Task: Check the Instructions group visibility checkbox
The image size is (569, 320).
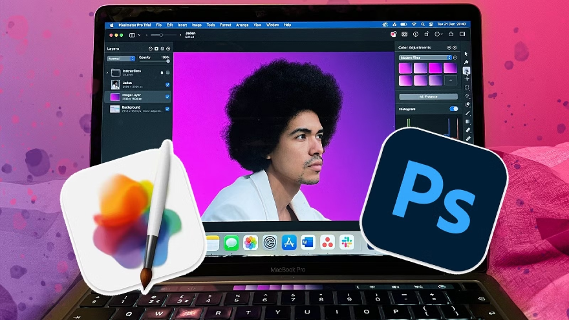Action: (x=167, y=72)
